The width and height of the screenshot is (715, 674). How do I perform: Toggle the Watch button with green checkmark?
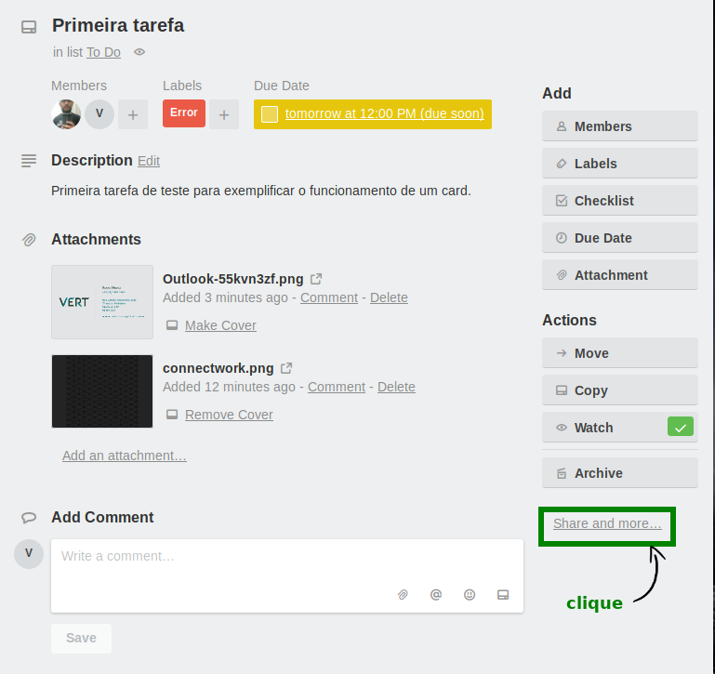point(619,428)
